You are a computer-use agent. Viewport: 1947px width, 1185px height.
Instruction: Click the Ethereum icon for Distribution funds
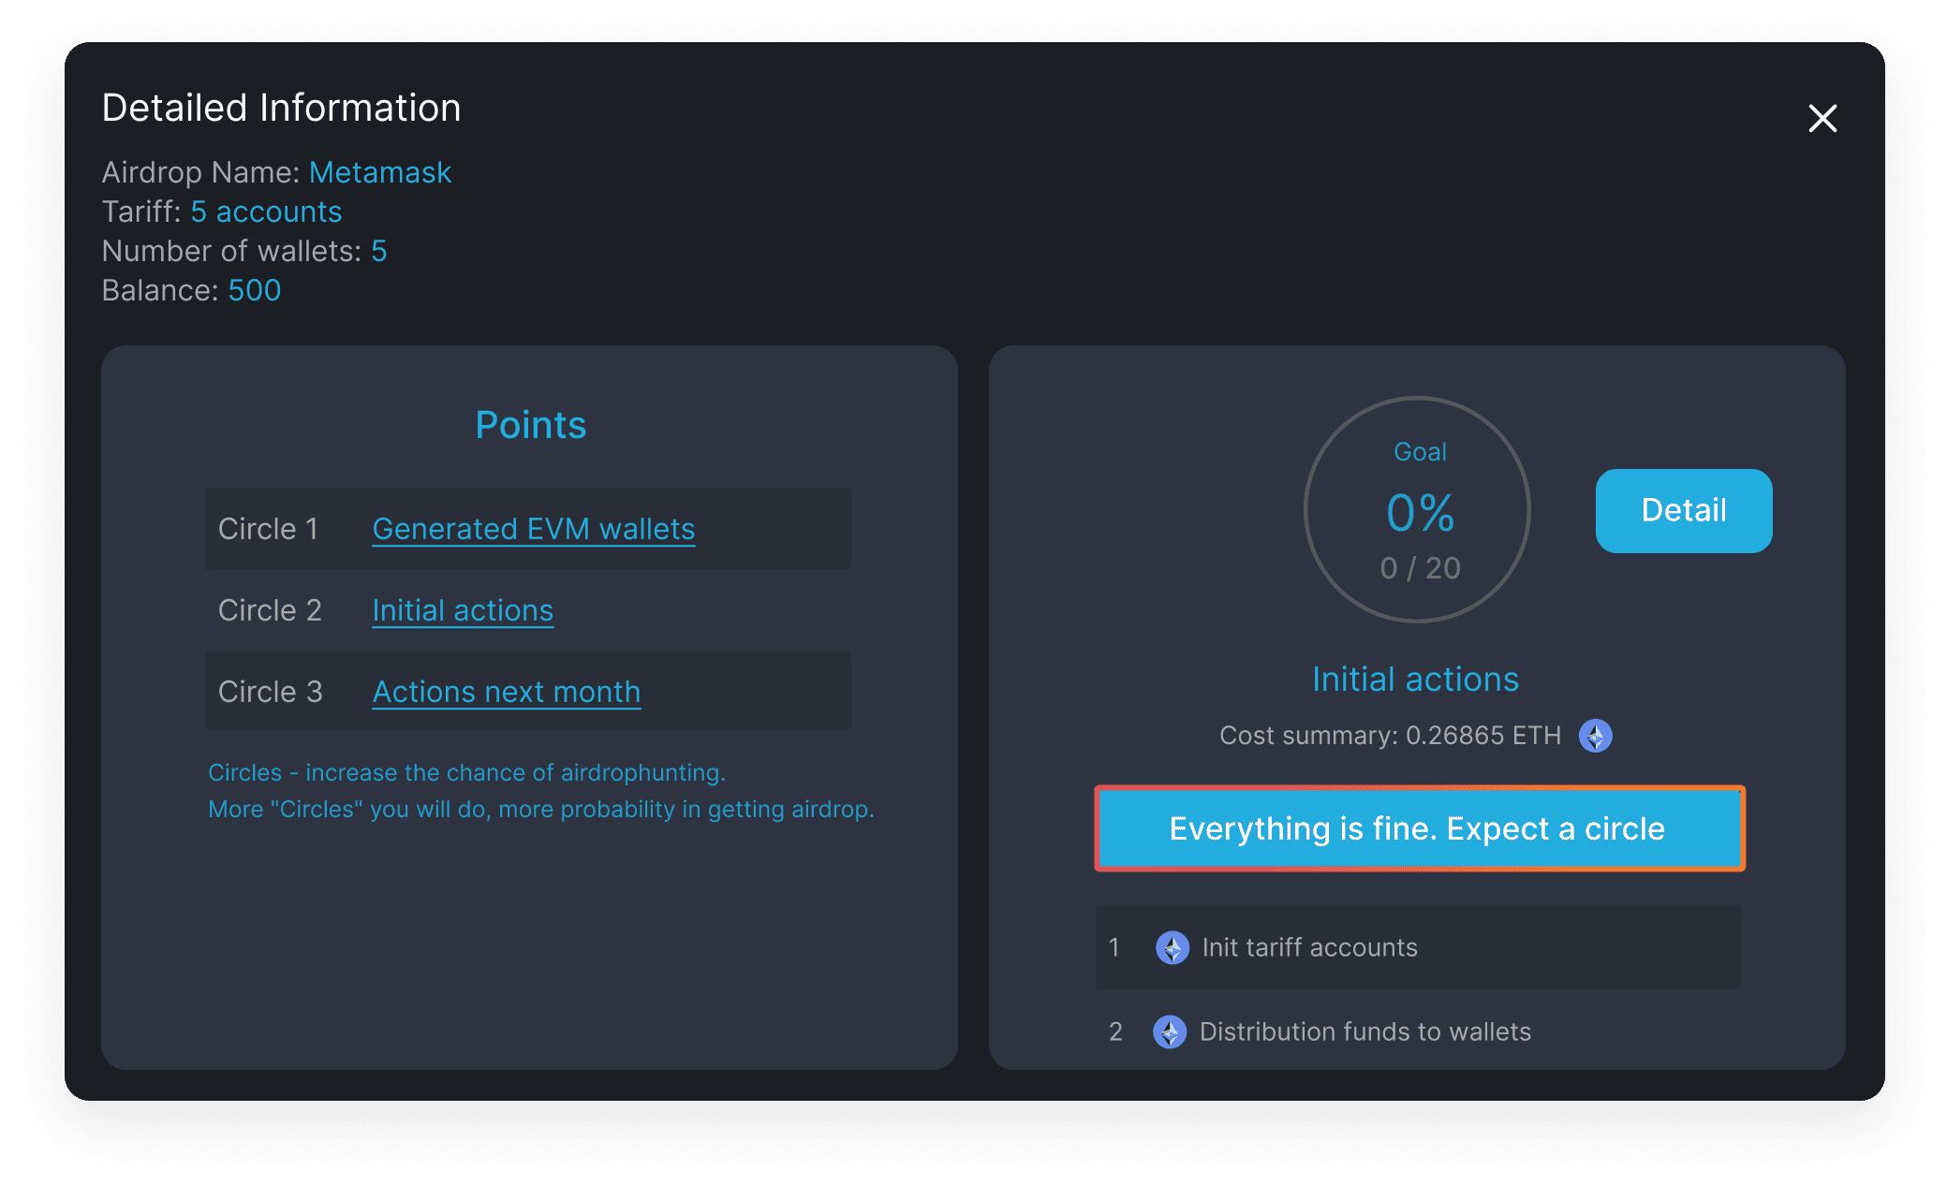1170,1031
